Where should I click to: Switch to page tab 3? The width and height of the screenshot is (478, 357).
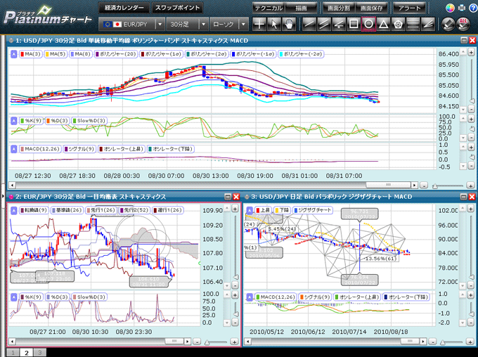[x=41, y=352]
